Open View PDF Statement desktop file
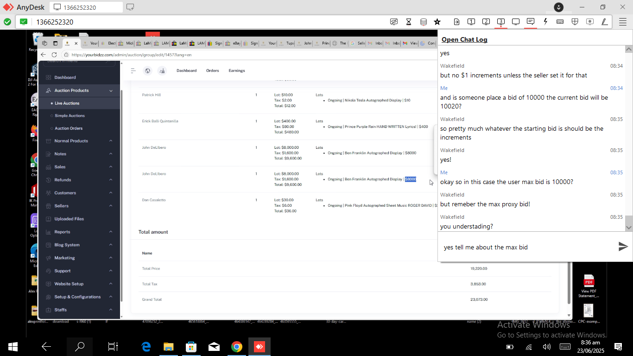The image size is (633, 356). [x=589, y=286]
